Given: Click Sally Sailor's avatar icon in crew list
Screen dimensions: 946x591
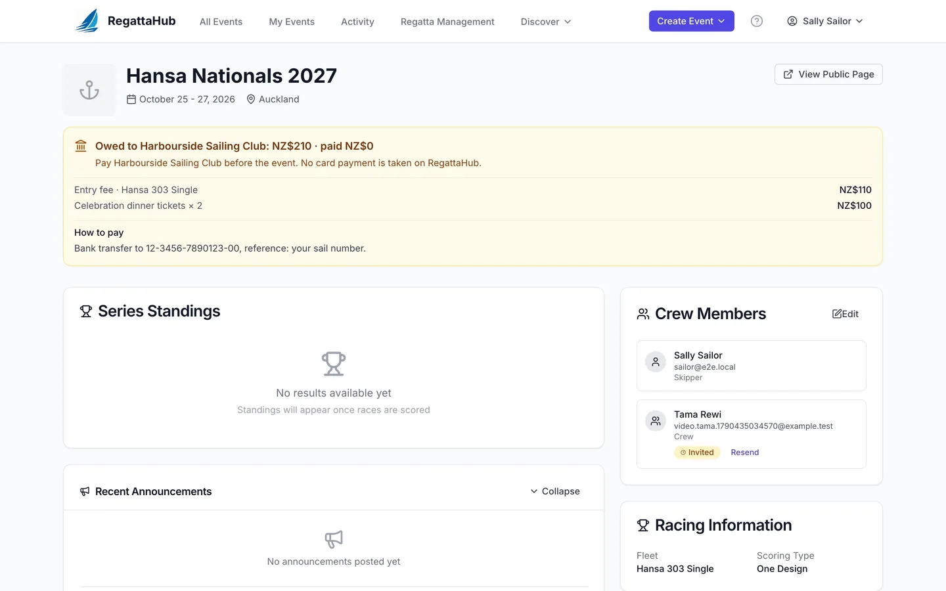Looking at the screenshot, I should [x=656, y=362].
